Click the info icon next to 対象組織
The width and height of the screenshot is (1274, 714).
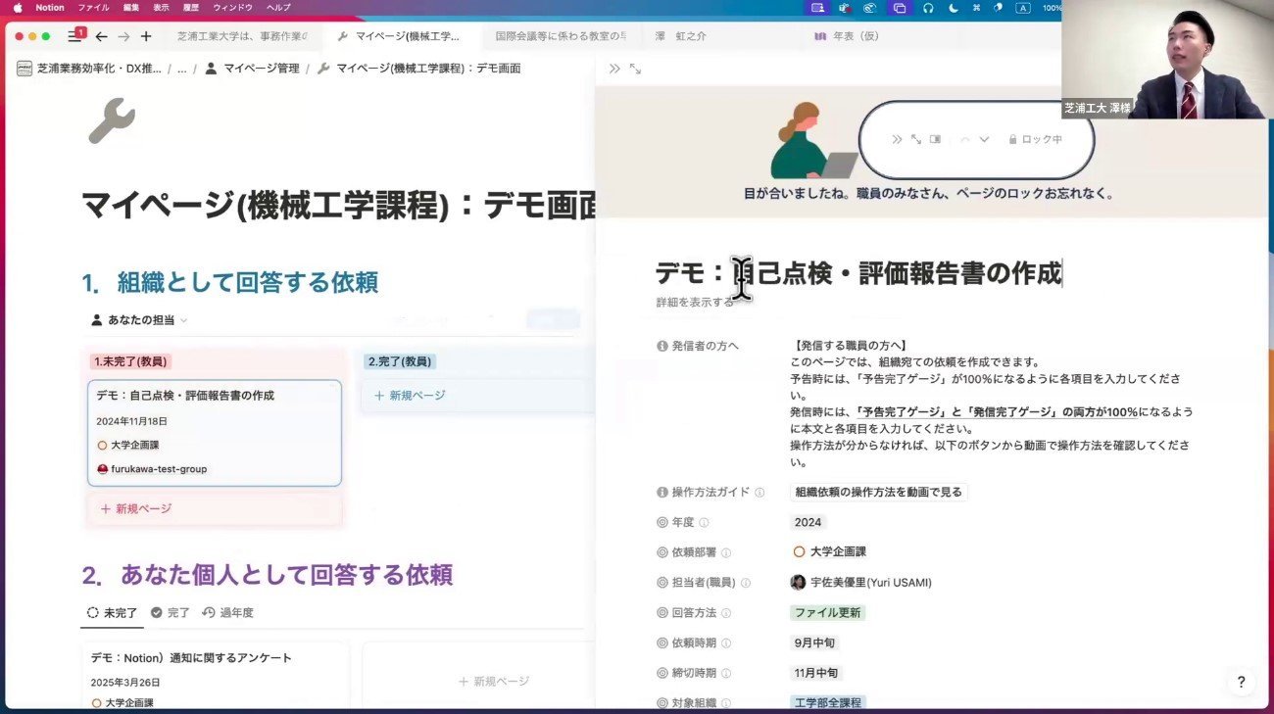[726, 703]
